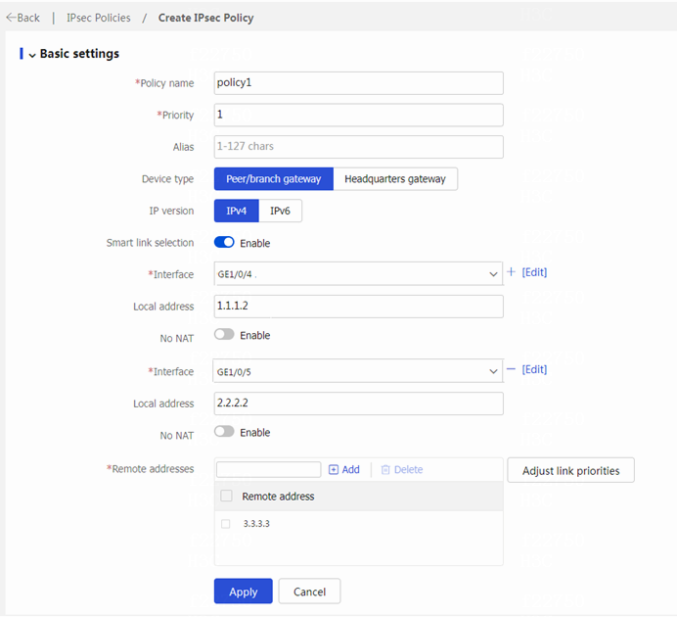Select Headquarters gateway device type
Viewport: 677px width, 617px height.
(395, 179)
